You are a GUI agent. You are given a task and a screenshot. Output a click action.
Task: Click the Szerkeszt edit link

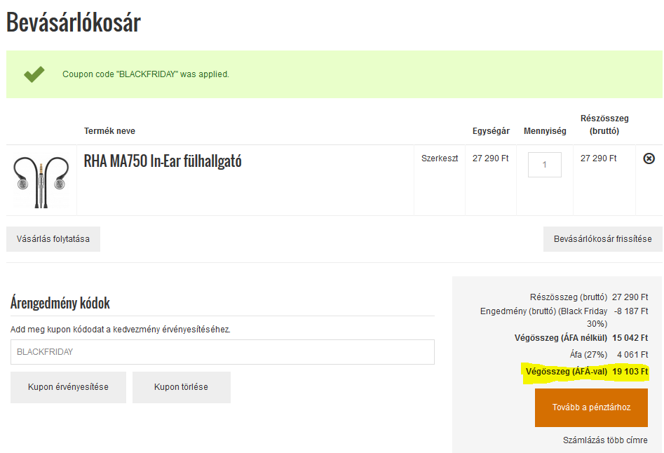point(440,158)
